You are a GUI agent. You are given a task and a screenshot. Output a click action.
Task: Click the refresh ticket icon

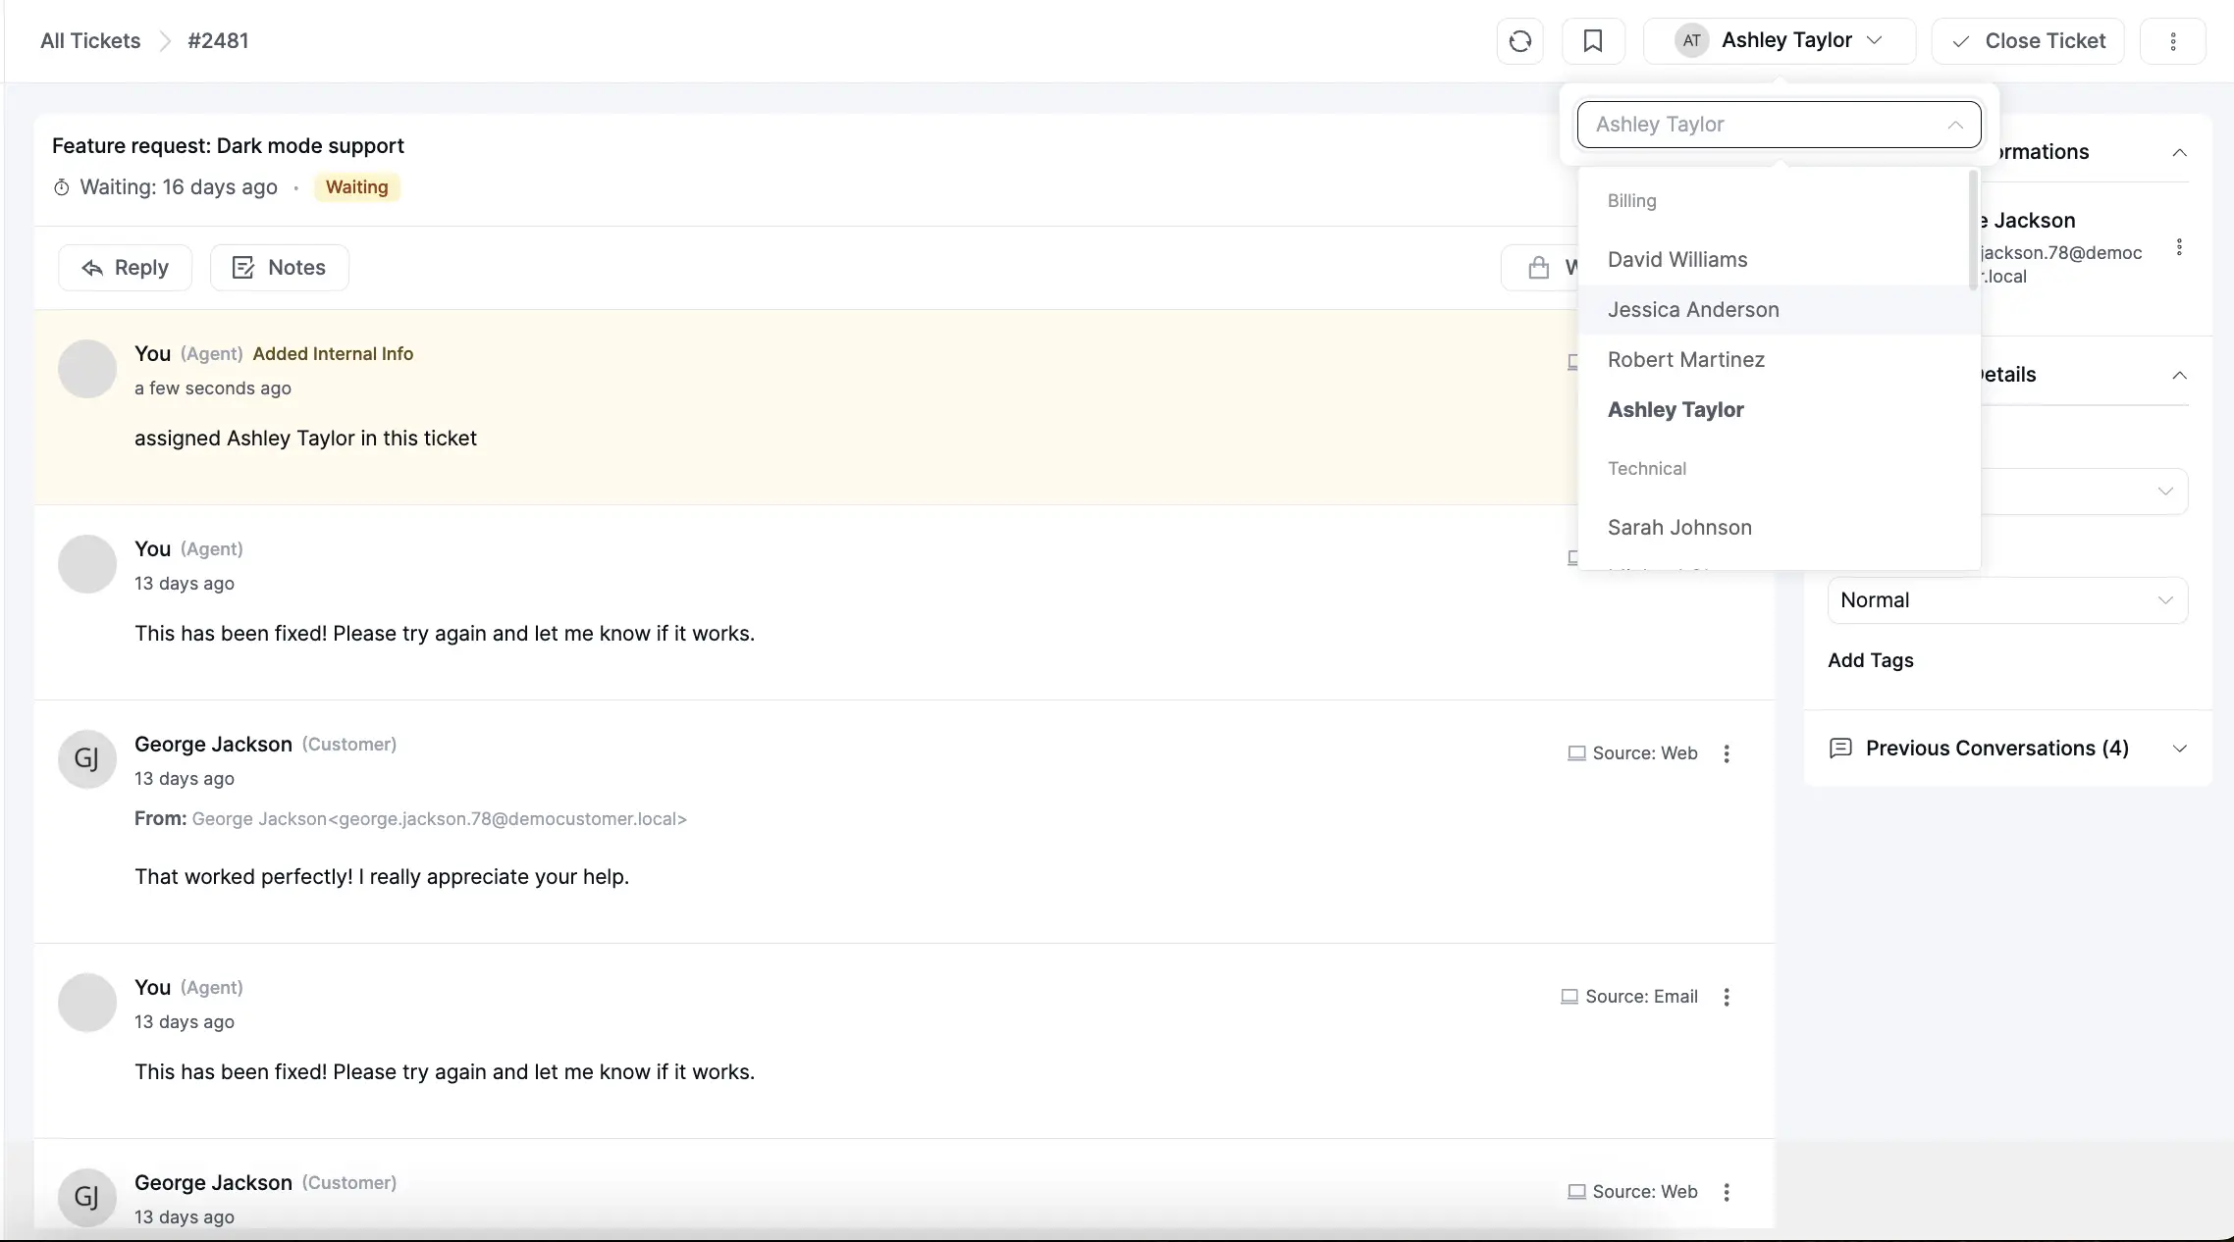point(1519,40)
